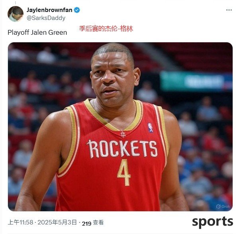Click the sports watermark logo

212,222
